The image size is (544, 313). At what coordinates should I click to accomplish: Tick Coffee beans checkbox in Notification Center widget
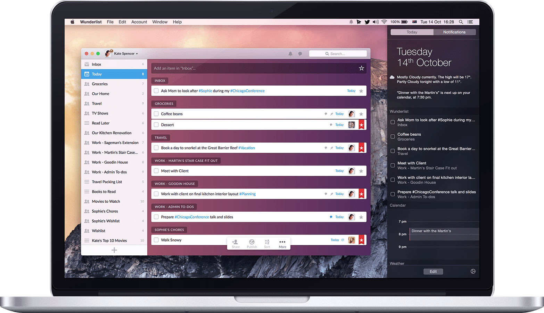coord(393,137)
